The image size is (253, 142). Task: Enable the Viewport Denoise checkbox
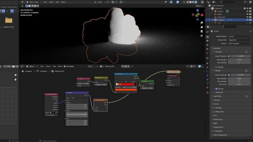pyautogui.click(x=216, y=67)
